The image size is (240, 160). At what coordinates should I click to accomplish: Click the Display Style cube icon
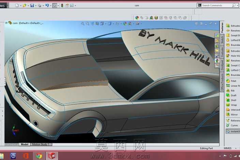pyautogui.click(x=109, y=24)
